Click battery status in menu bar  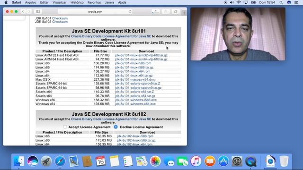click(253, 2)
